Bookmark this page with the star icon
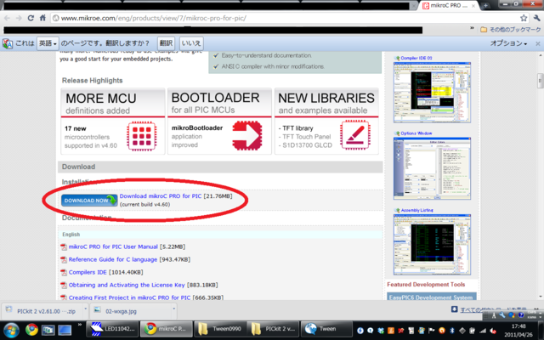 click(524, 18)
